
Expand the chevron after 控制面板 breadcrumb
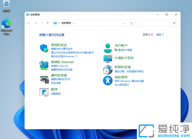tap(73, 23)
